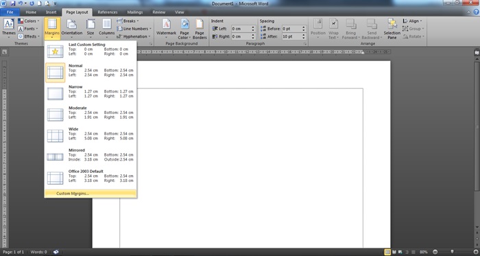
Task: Open theme Effects dropdown
Action: (29, 36)
